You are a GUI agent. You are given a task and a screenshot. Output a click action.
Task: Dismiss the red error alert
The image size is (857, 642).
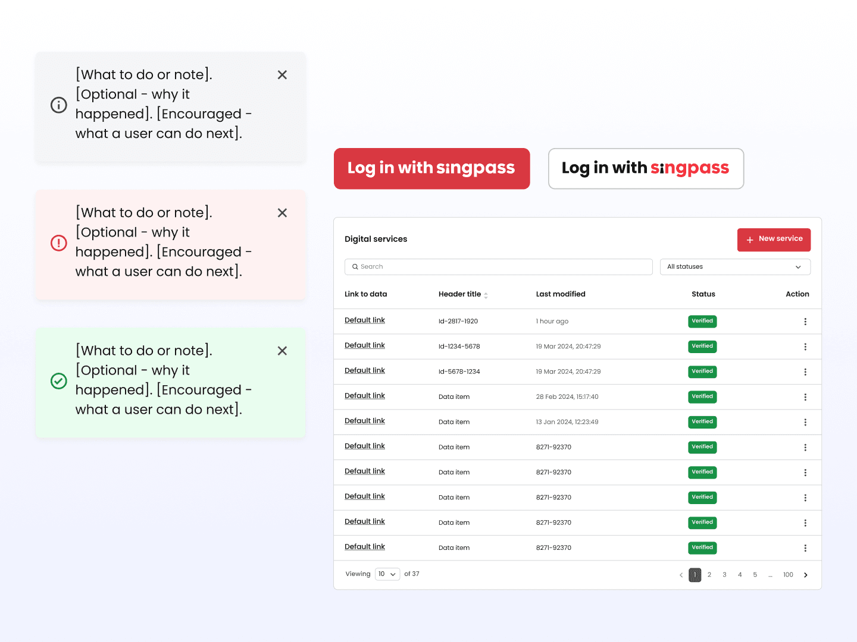tap(282, 213)
